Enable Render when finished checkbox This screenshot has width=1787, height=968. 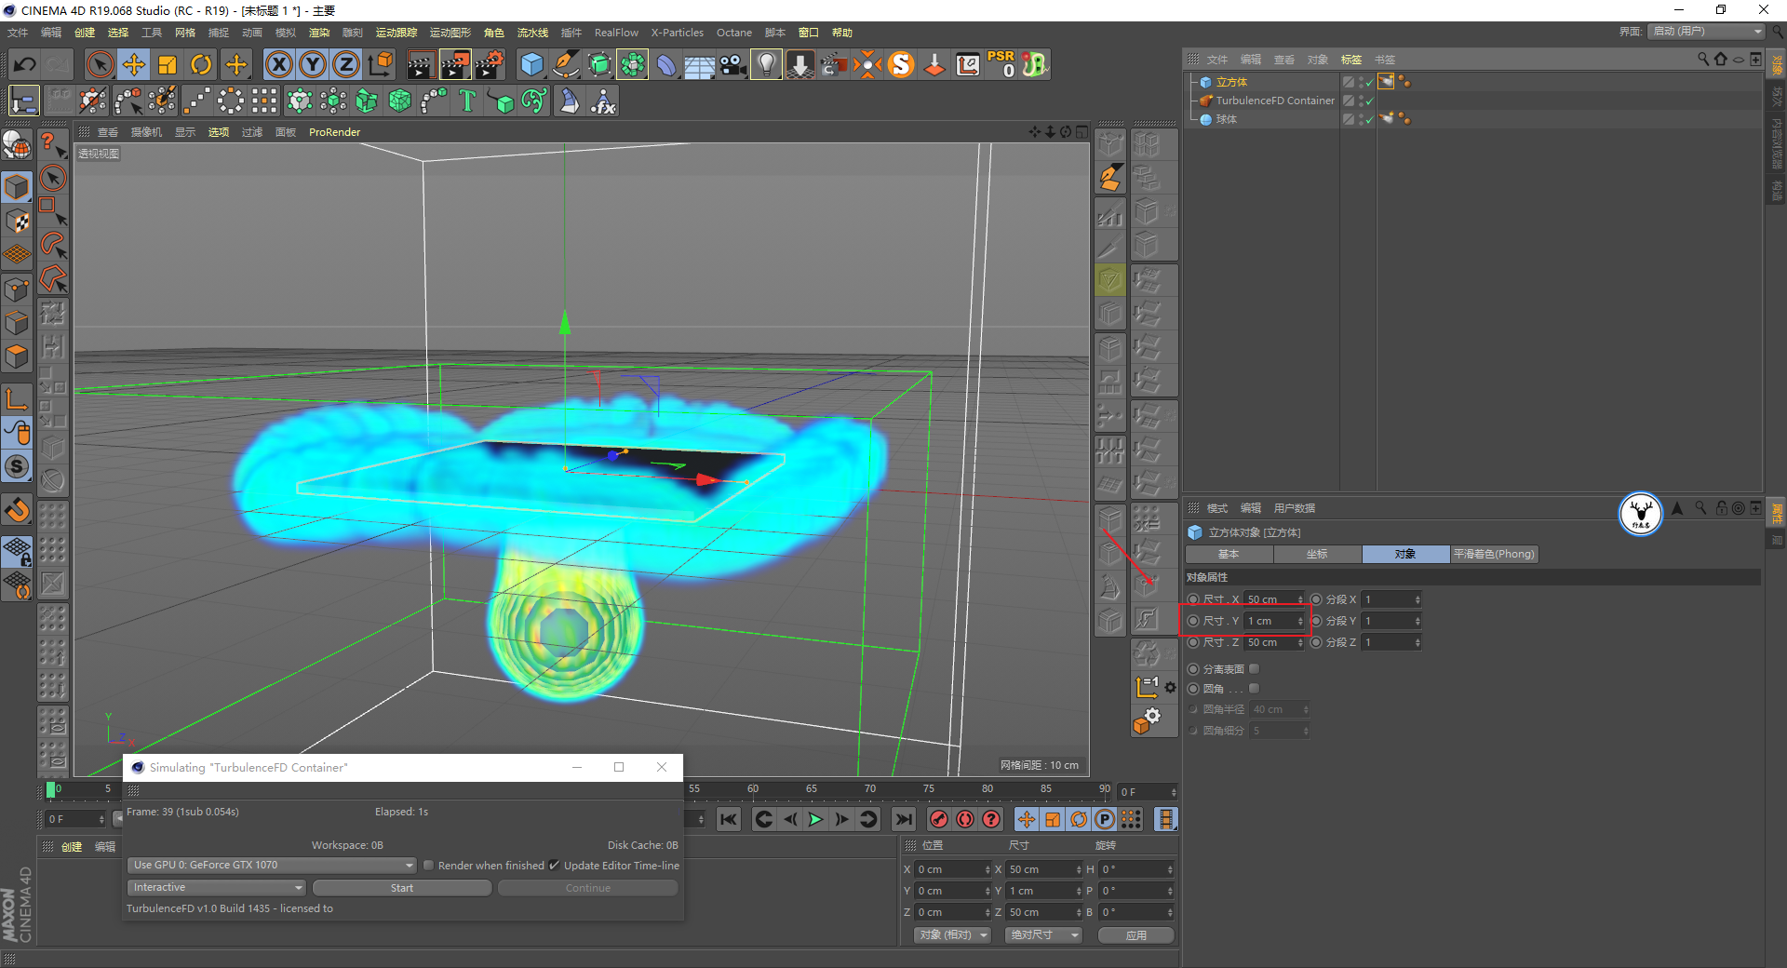[x=429, y=866]
